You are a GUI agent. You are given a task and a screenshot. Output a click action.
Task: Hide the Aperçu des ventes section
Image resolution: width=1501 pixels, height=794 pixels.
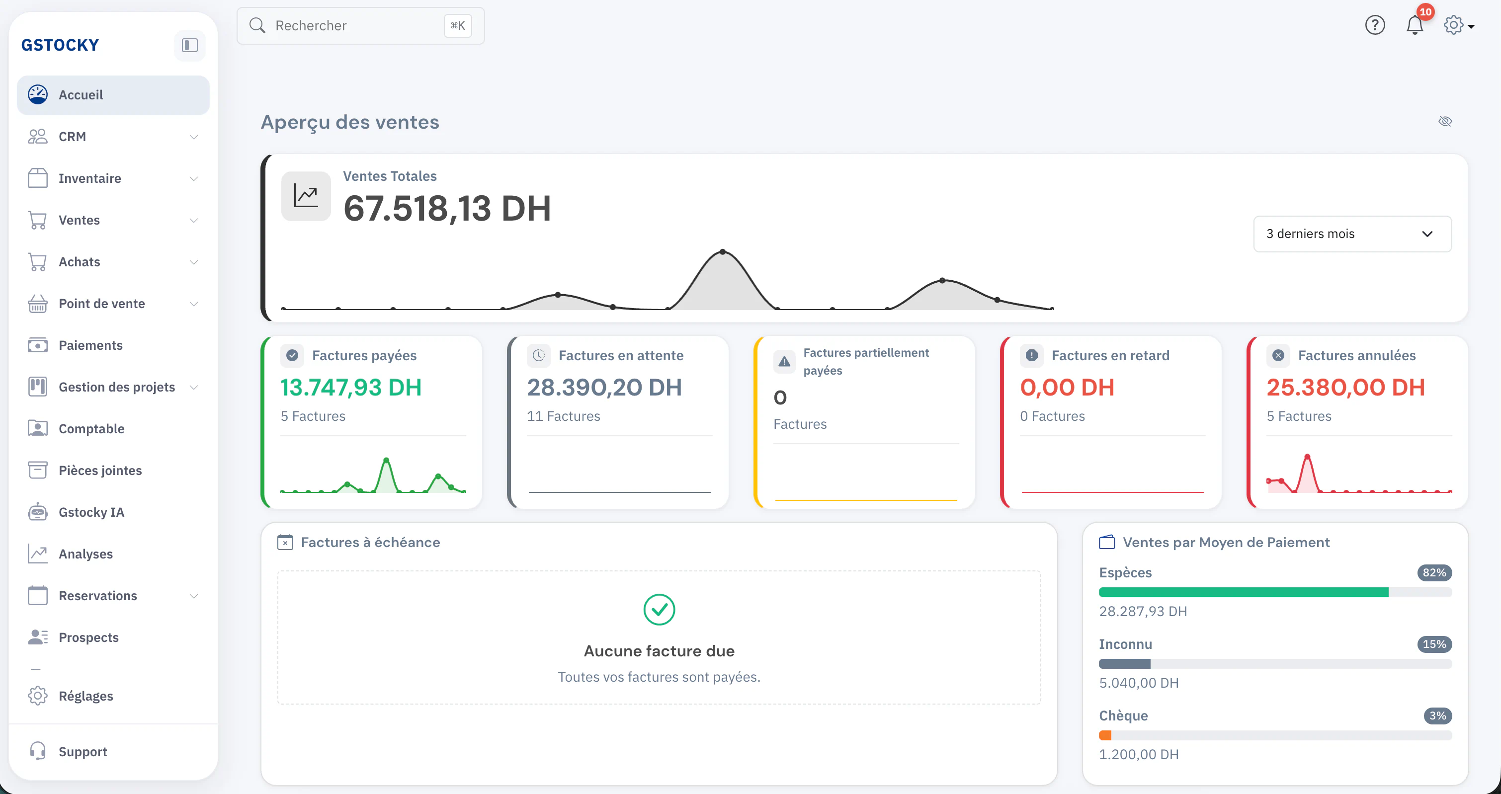pyautogui.click(x=1445, y=121)
